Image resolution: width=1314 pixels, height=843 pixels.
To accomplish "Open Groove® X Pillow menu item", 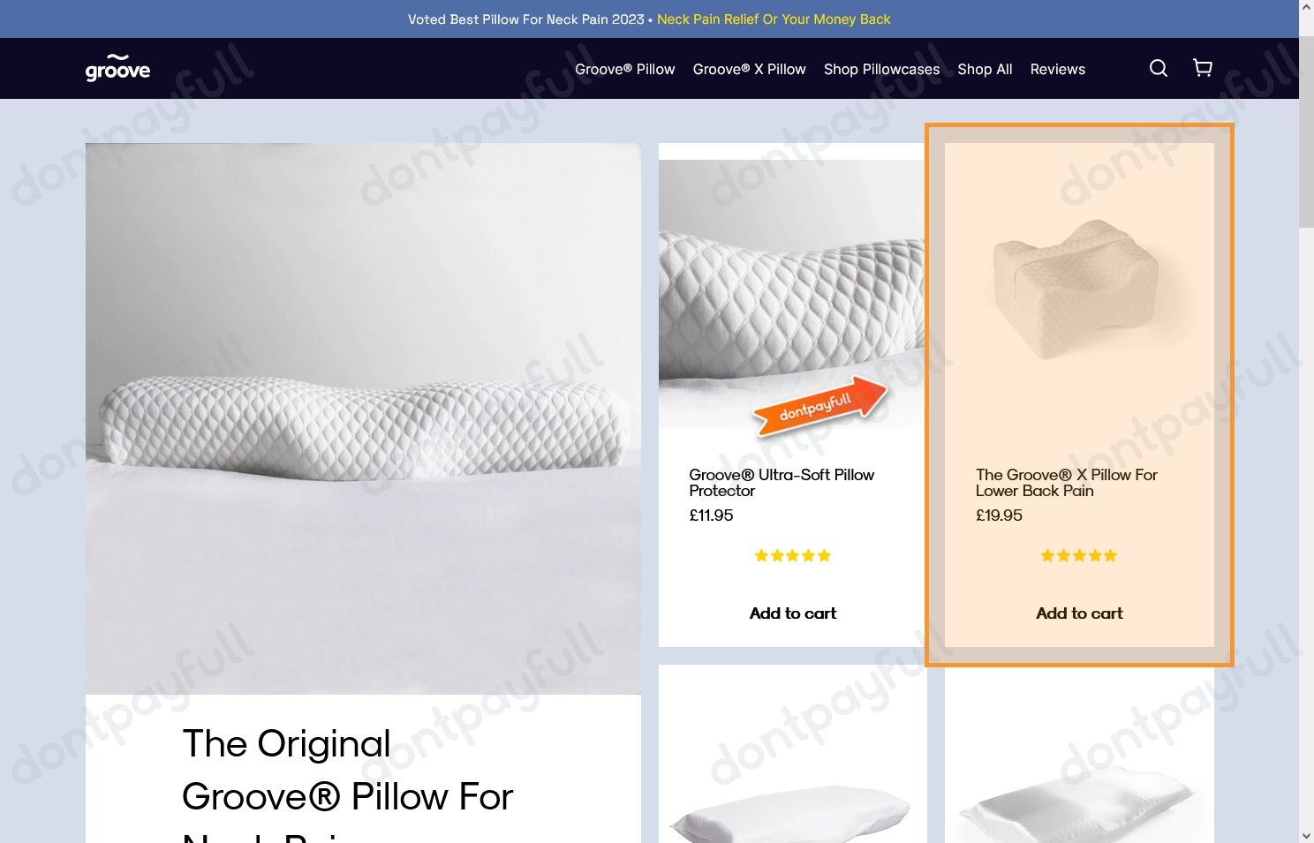I will pyautogui.click(x=750, y=69).
